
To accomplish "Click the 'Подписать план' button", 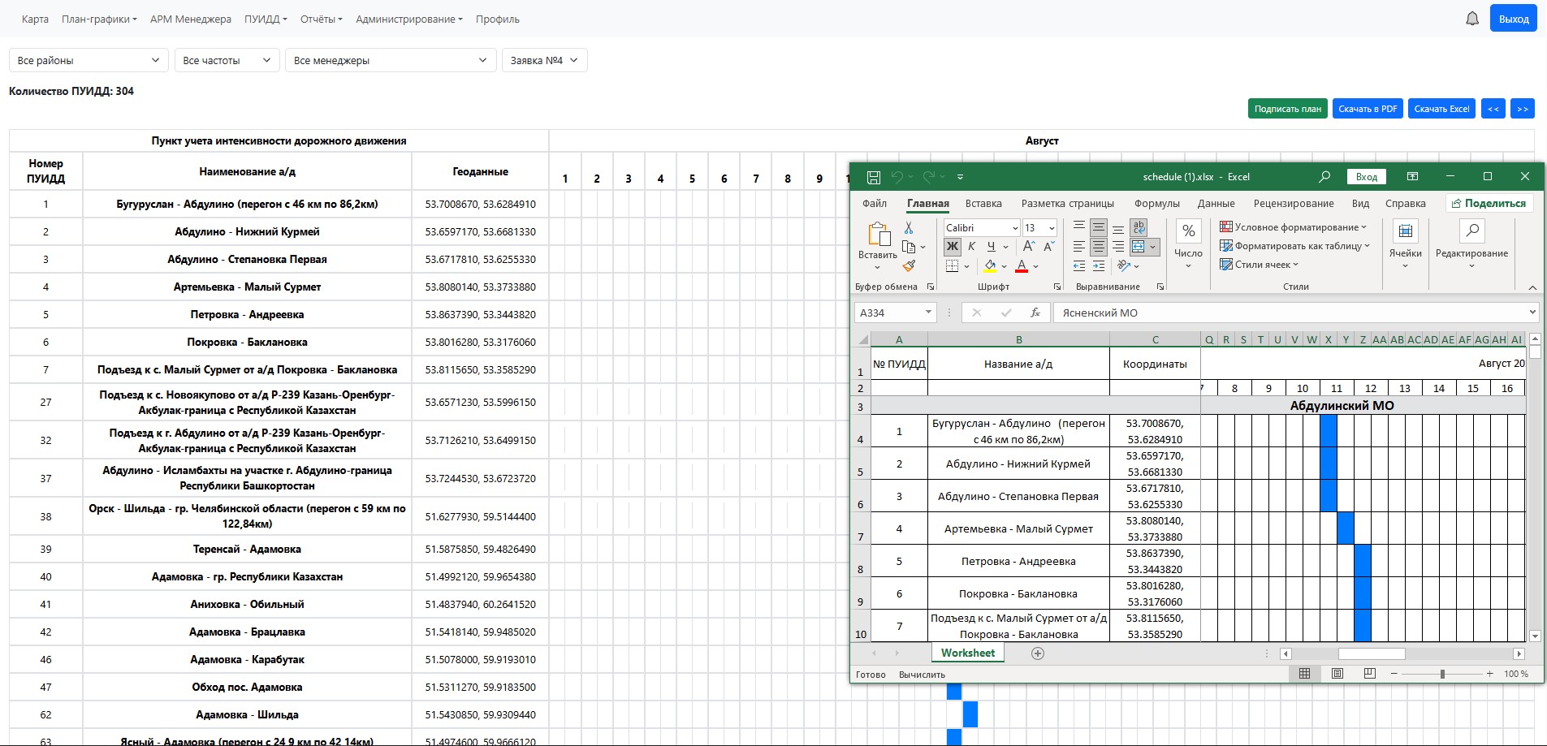I will coord(1287,109).
